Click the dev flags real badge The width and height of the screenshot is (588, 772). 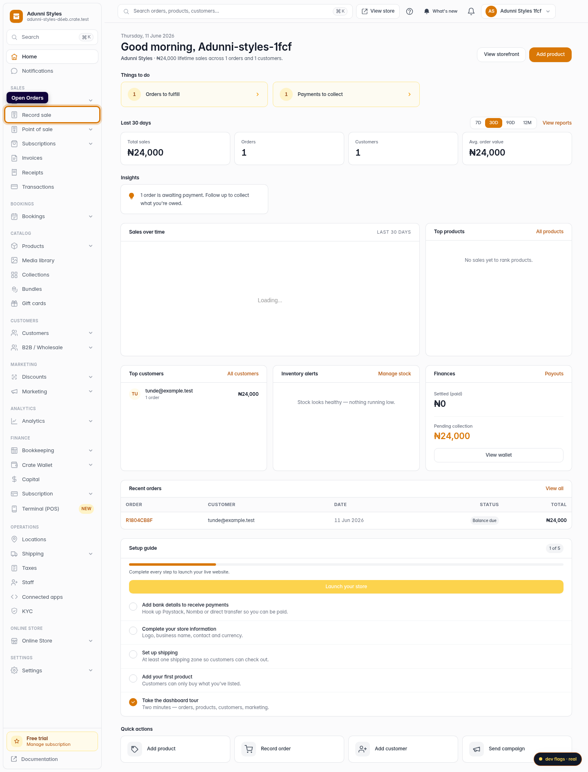pyautogui.click(x=558, y=759)
